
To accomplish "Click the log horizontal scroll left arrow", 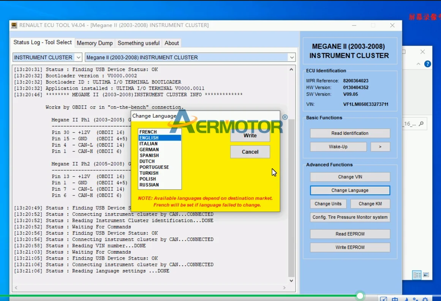I will [16, 287].
